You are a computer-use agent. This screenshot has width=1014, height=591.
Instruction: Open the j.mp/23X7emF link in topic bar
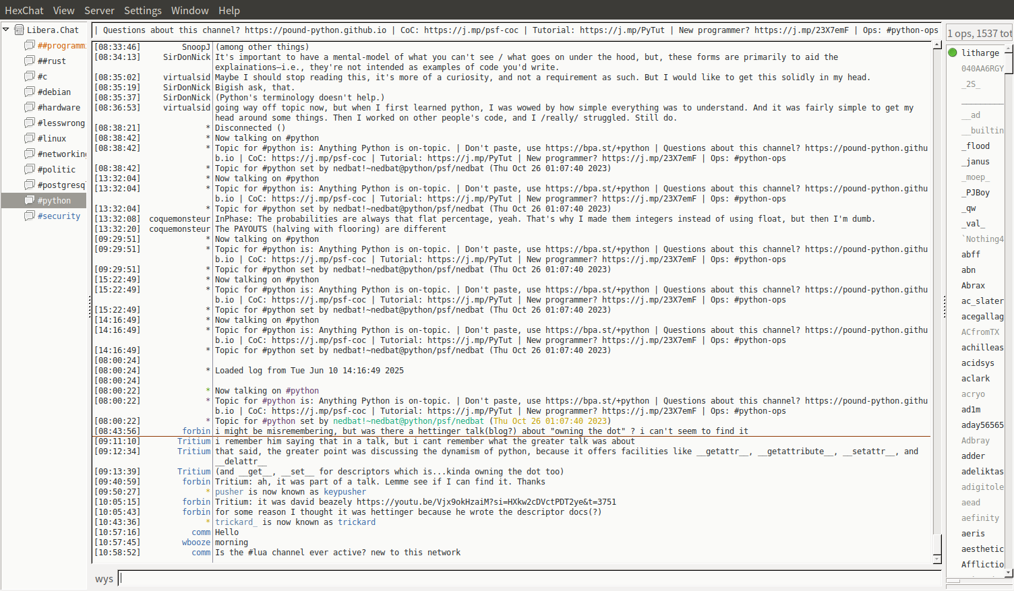802,30
